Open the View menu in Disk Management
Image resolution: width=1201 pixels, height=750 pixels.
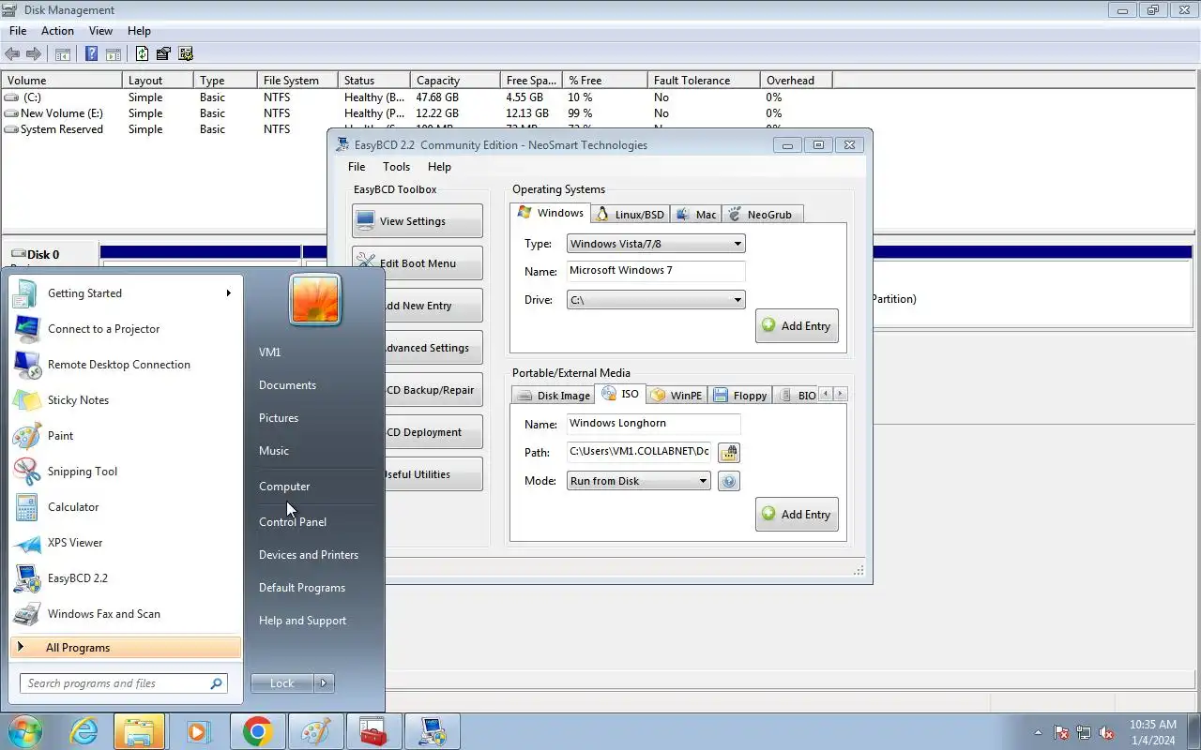(100, 31)
